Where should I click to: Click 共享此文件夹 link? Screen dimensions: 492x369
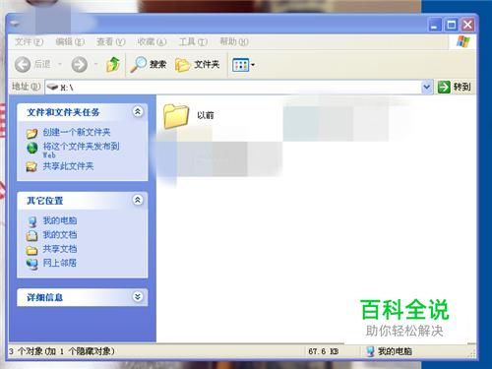coord(68,166)
